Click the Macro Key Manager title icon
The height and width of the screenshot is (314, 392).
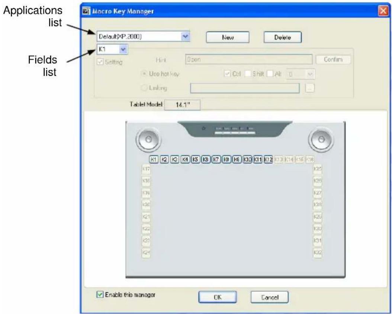coord(86,11)
